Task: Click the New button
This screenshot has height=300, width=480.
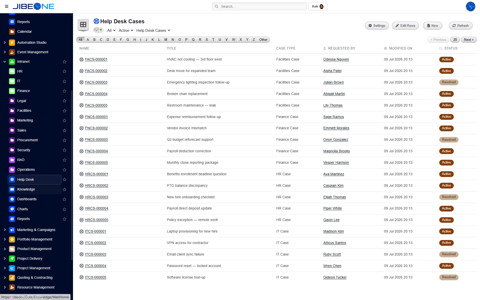Action: click(432, 25)
